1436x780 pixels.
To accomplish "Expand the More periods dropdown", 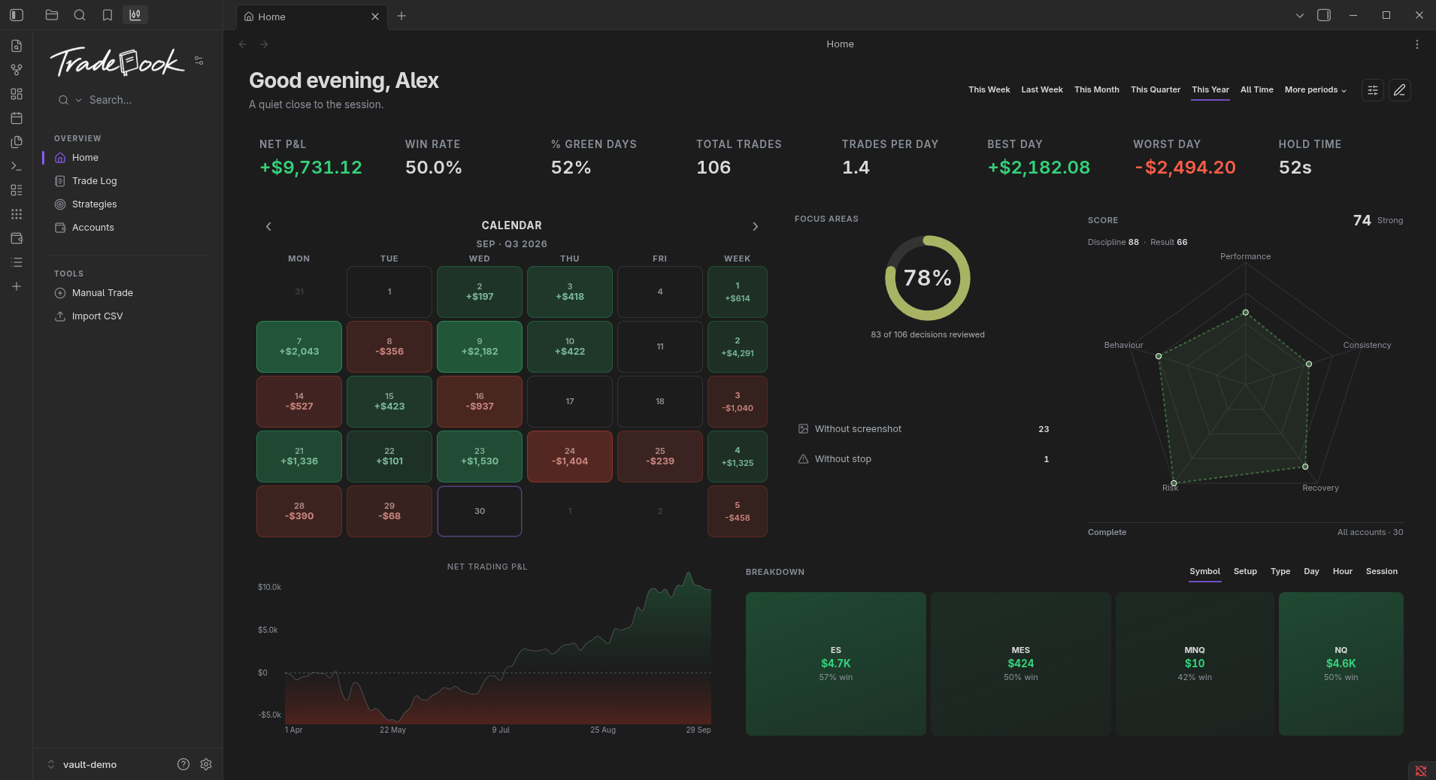I will coord(1315,89).
